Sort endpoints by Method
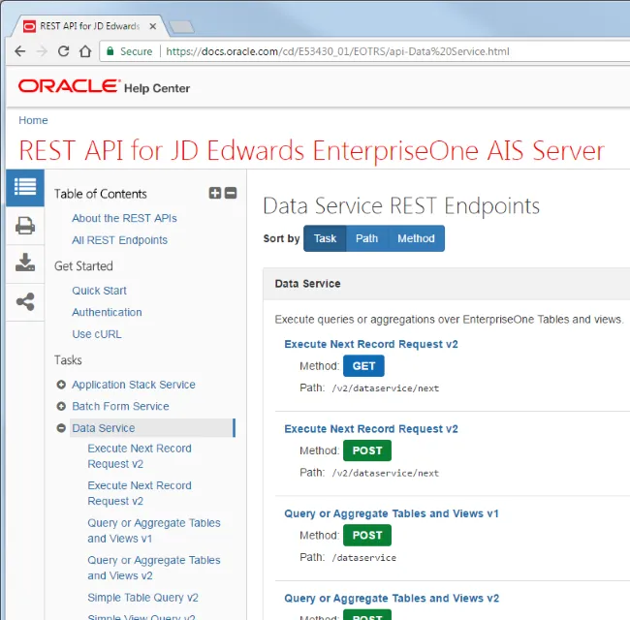The height and width of the screenshot is (620, 630). (416, 238)
